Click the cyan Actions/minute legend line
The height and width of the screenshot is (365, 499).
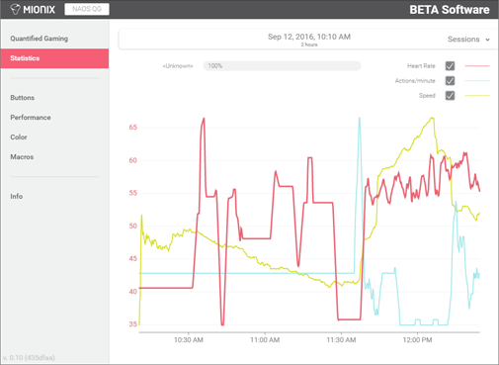tap(477, 81)
